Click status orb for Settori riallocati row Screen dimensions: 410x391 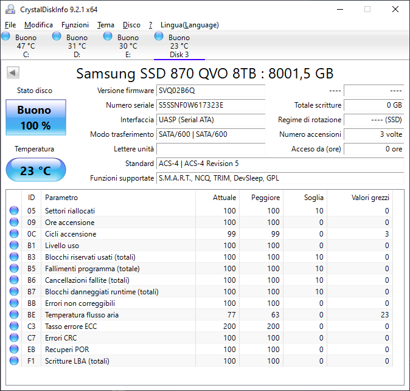(14, 210)
